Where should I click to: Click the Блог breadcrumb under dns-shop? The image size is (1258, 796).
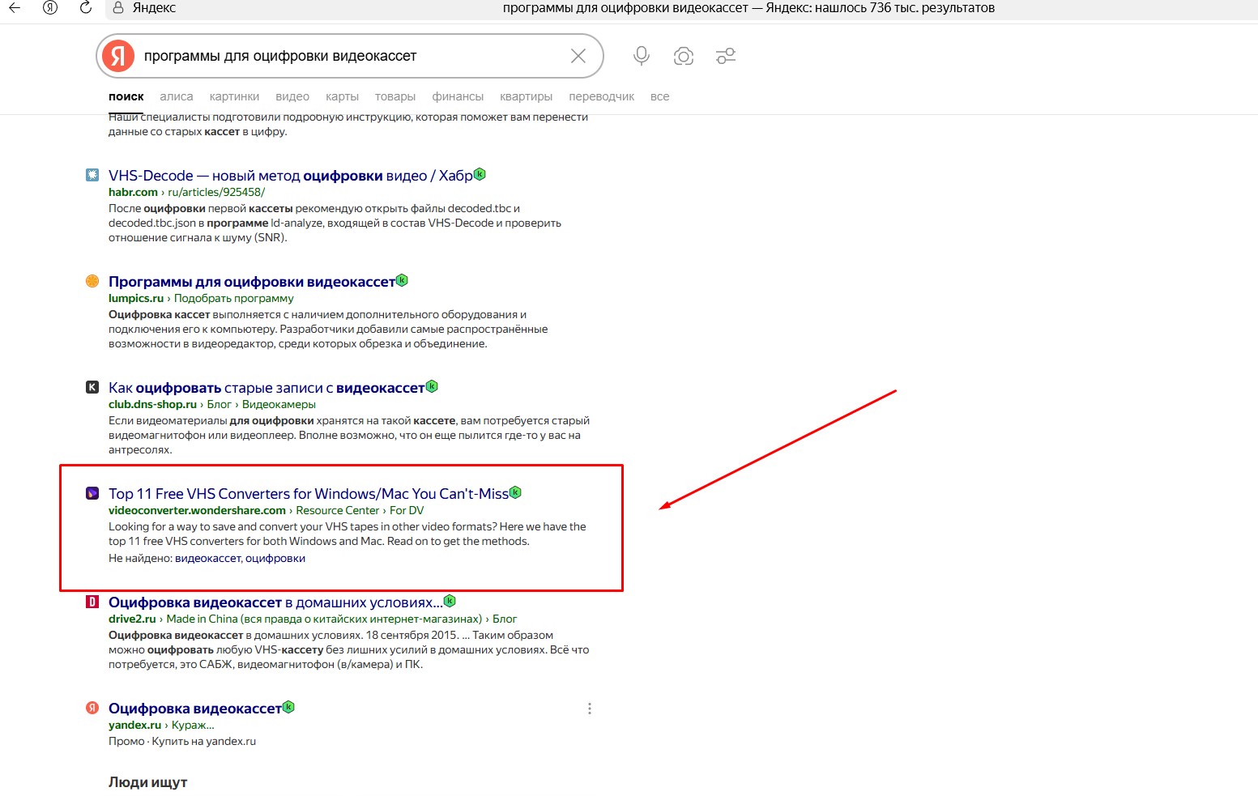click(220, 404)
